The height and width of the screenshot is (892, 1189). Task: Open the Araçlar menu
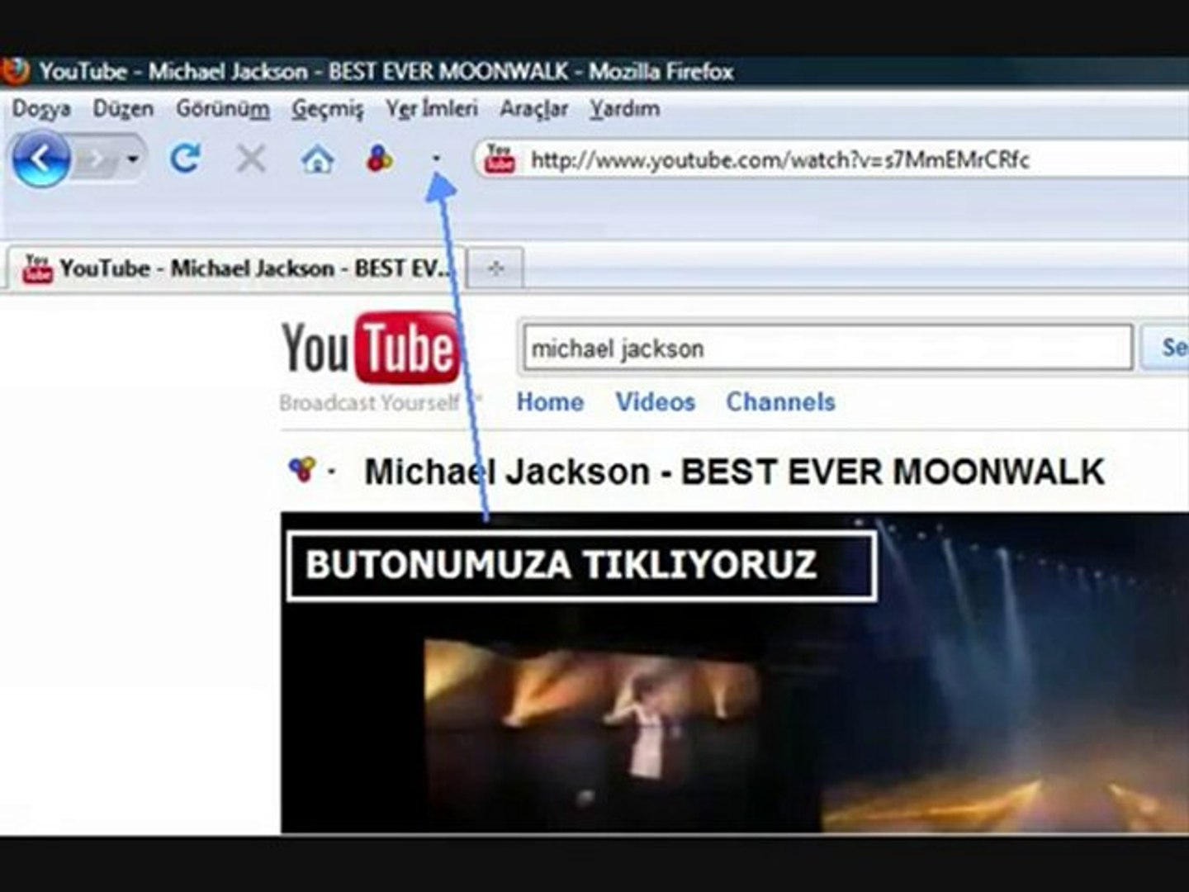(533, 108)
